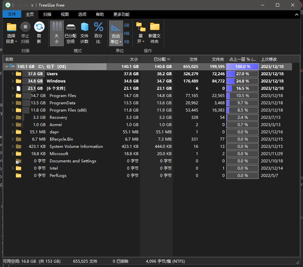
Task: Click the Intel folder icon
Action: tap(19, 168)
